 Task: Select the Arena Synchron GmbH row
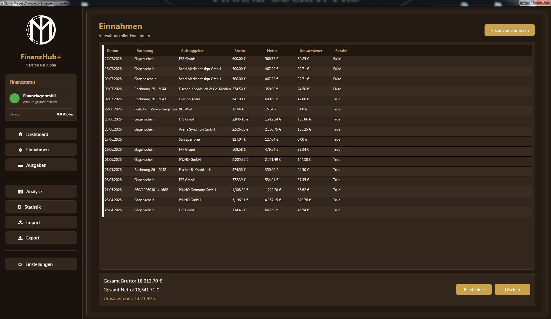pos(317,129)
